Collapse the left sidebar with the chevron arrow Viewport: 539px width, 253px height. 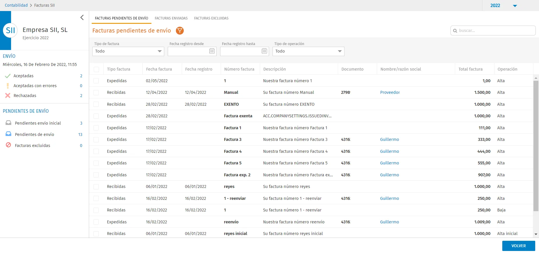click(x=82, y=17)
